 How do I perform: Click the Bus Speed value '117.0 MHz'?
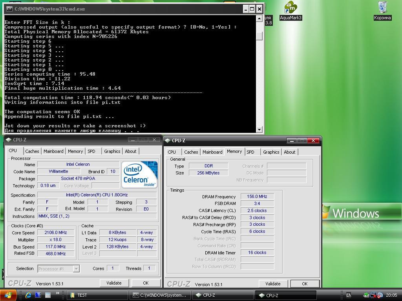[x=56, y=247]
